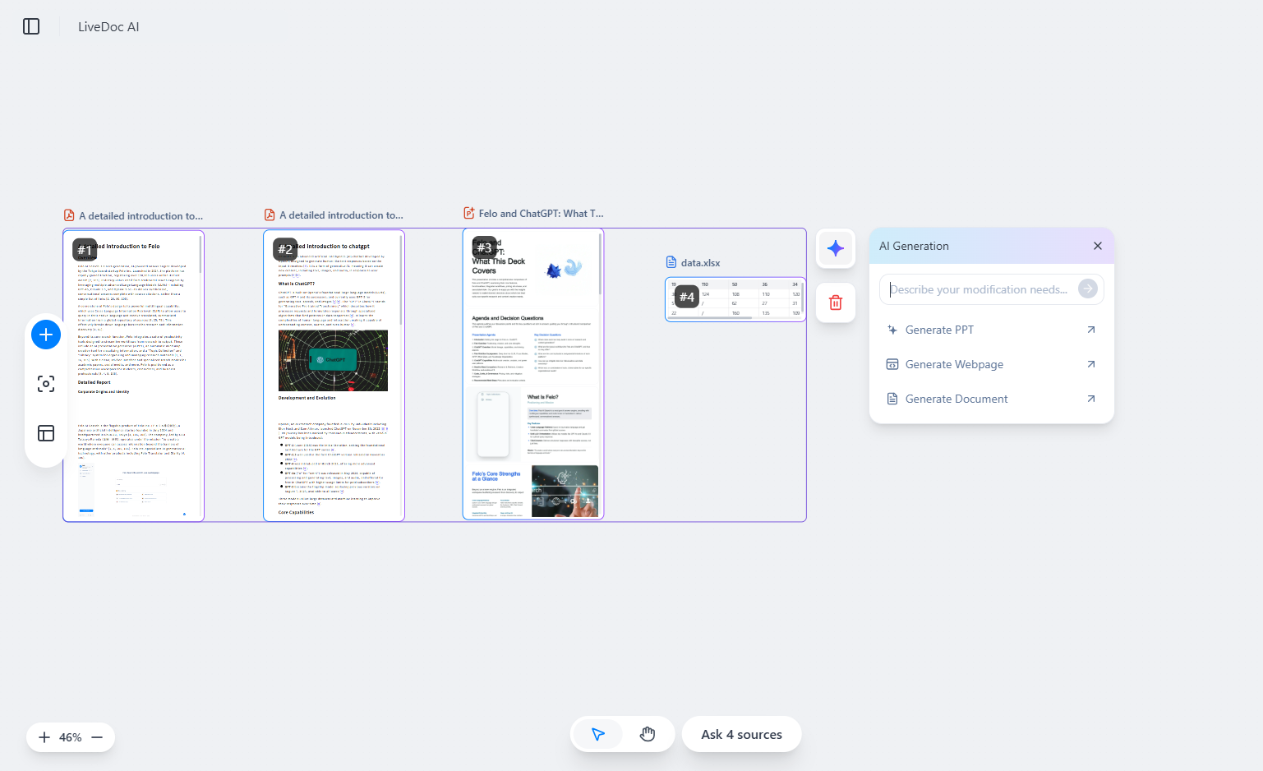Click the modification needs text field
Viewport: 1263px width, 771px height.
point(978,289)
